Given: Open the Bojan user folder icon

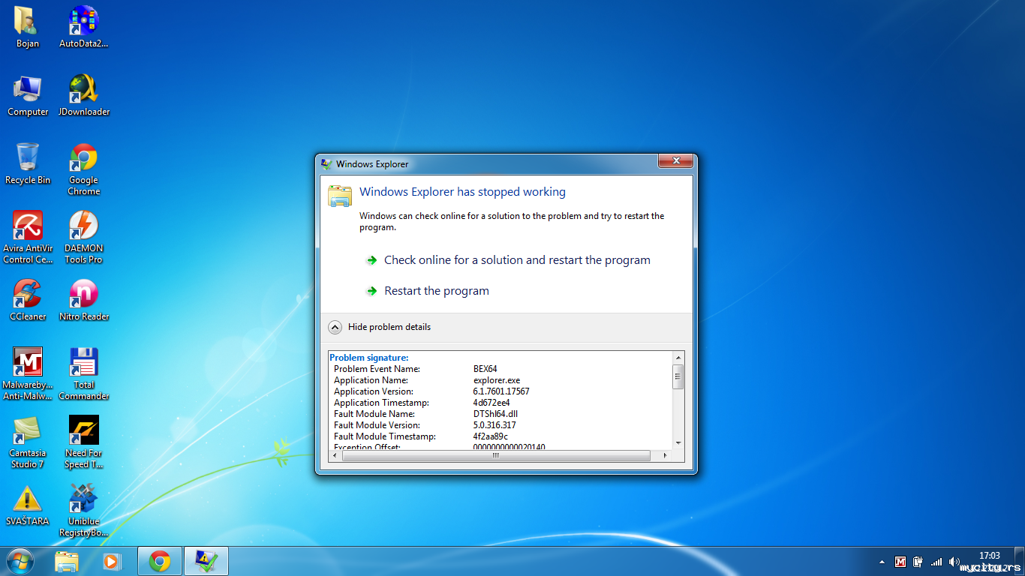Looking at the screenshot, I should pos(28,27).
